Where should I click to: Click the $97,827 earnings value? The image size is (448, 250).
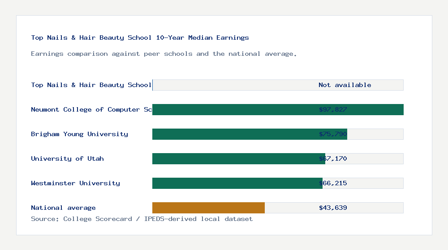(333, 110)
